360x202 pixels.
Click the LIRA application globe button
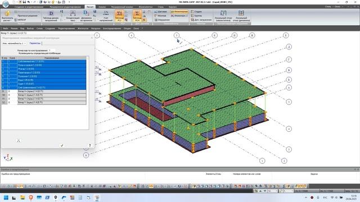[6, 4]
